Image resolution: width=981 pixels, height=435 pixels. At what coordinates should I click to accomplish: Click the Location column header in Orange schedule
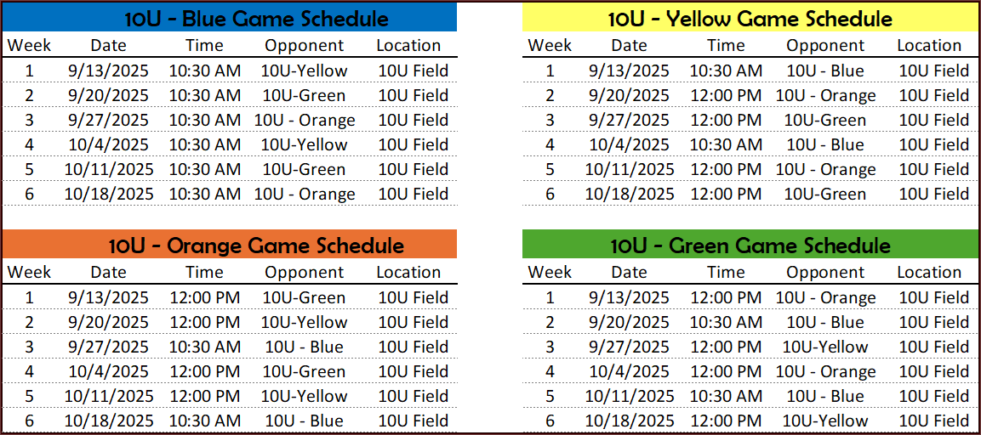pos(408,273)
